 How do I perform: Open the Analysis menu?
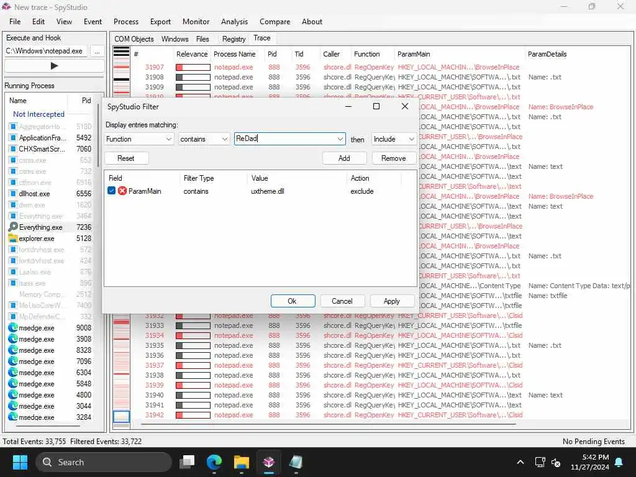pos(234,22)
